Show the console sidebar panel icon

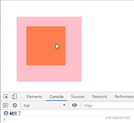click(x=5, y=105)
